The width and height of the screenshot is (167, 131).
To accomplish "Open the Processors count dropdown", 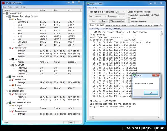I will tap(121, 16).
